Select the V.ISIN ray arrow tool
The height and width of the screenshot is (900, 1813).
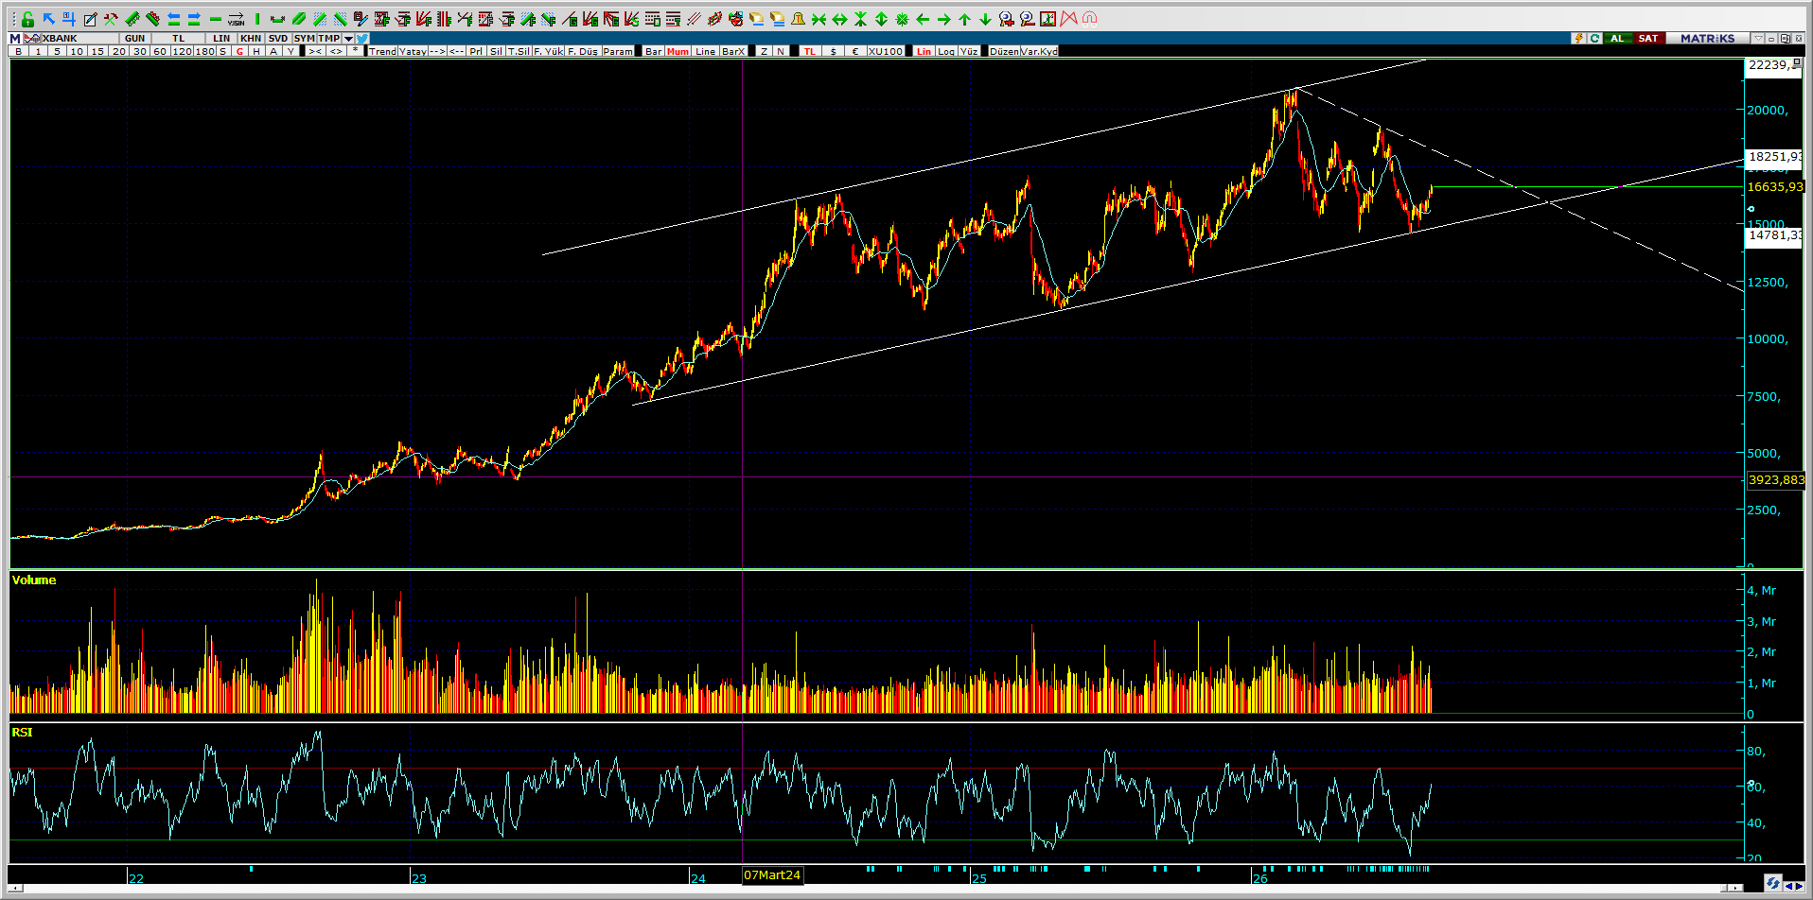pyautogui.click(x=236, y=19)
